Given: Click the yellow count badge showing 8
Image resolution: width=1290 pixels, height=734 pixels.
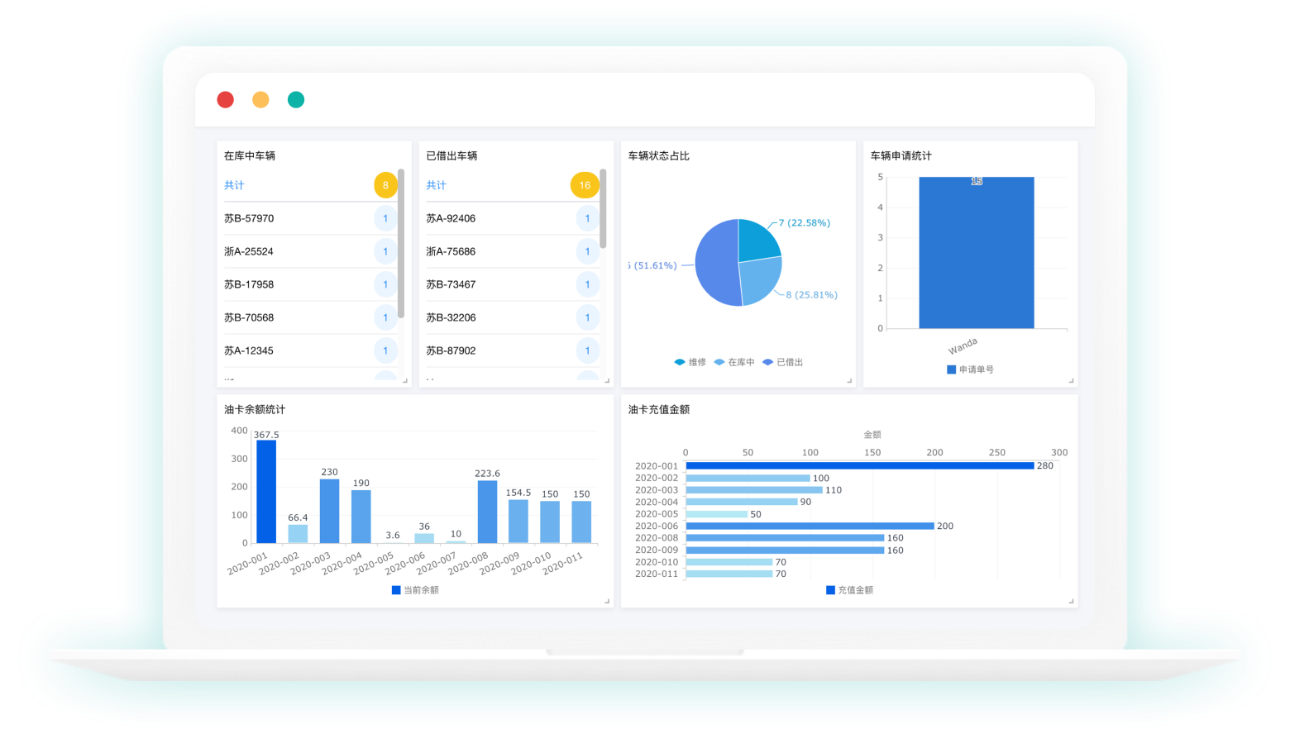Looking at the screenshot, I should (385, 185).
